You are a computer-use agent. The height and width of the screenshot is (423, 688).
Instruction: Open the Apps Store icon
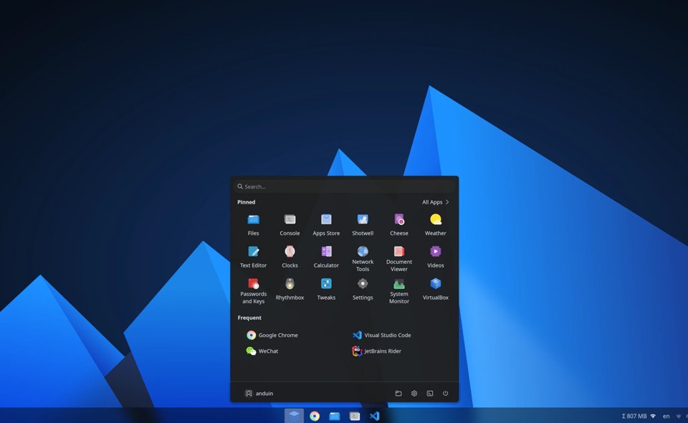(326, 224)
